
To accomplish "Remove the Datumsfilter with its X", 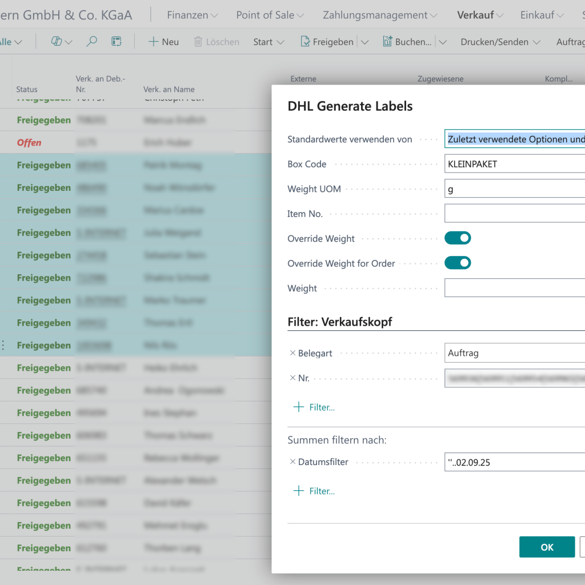I will tap(292, 462).
